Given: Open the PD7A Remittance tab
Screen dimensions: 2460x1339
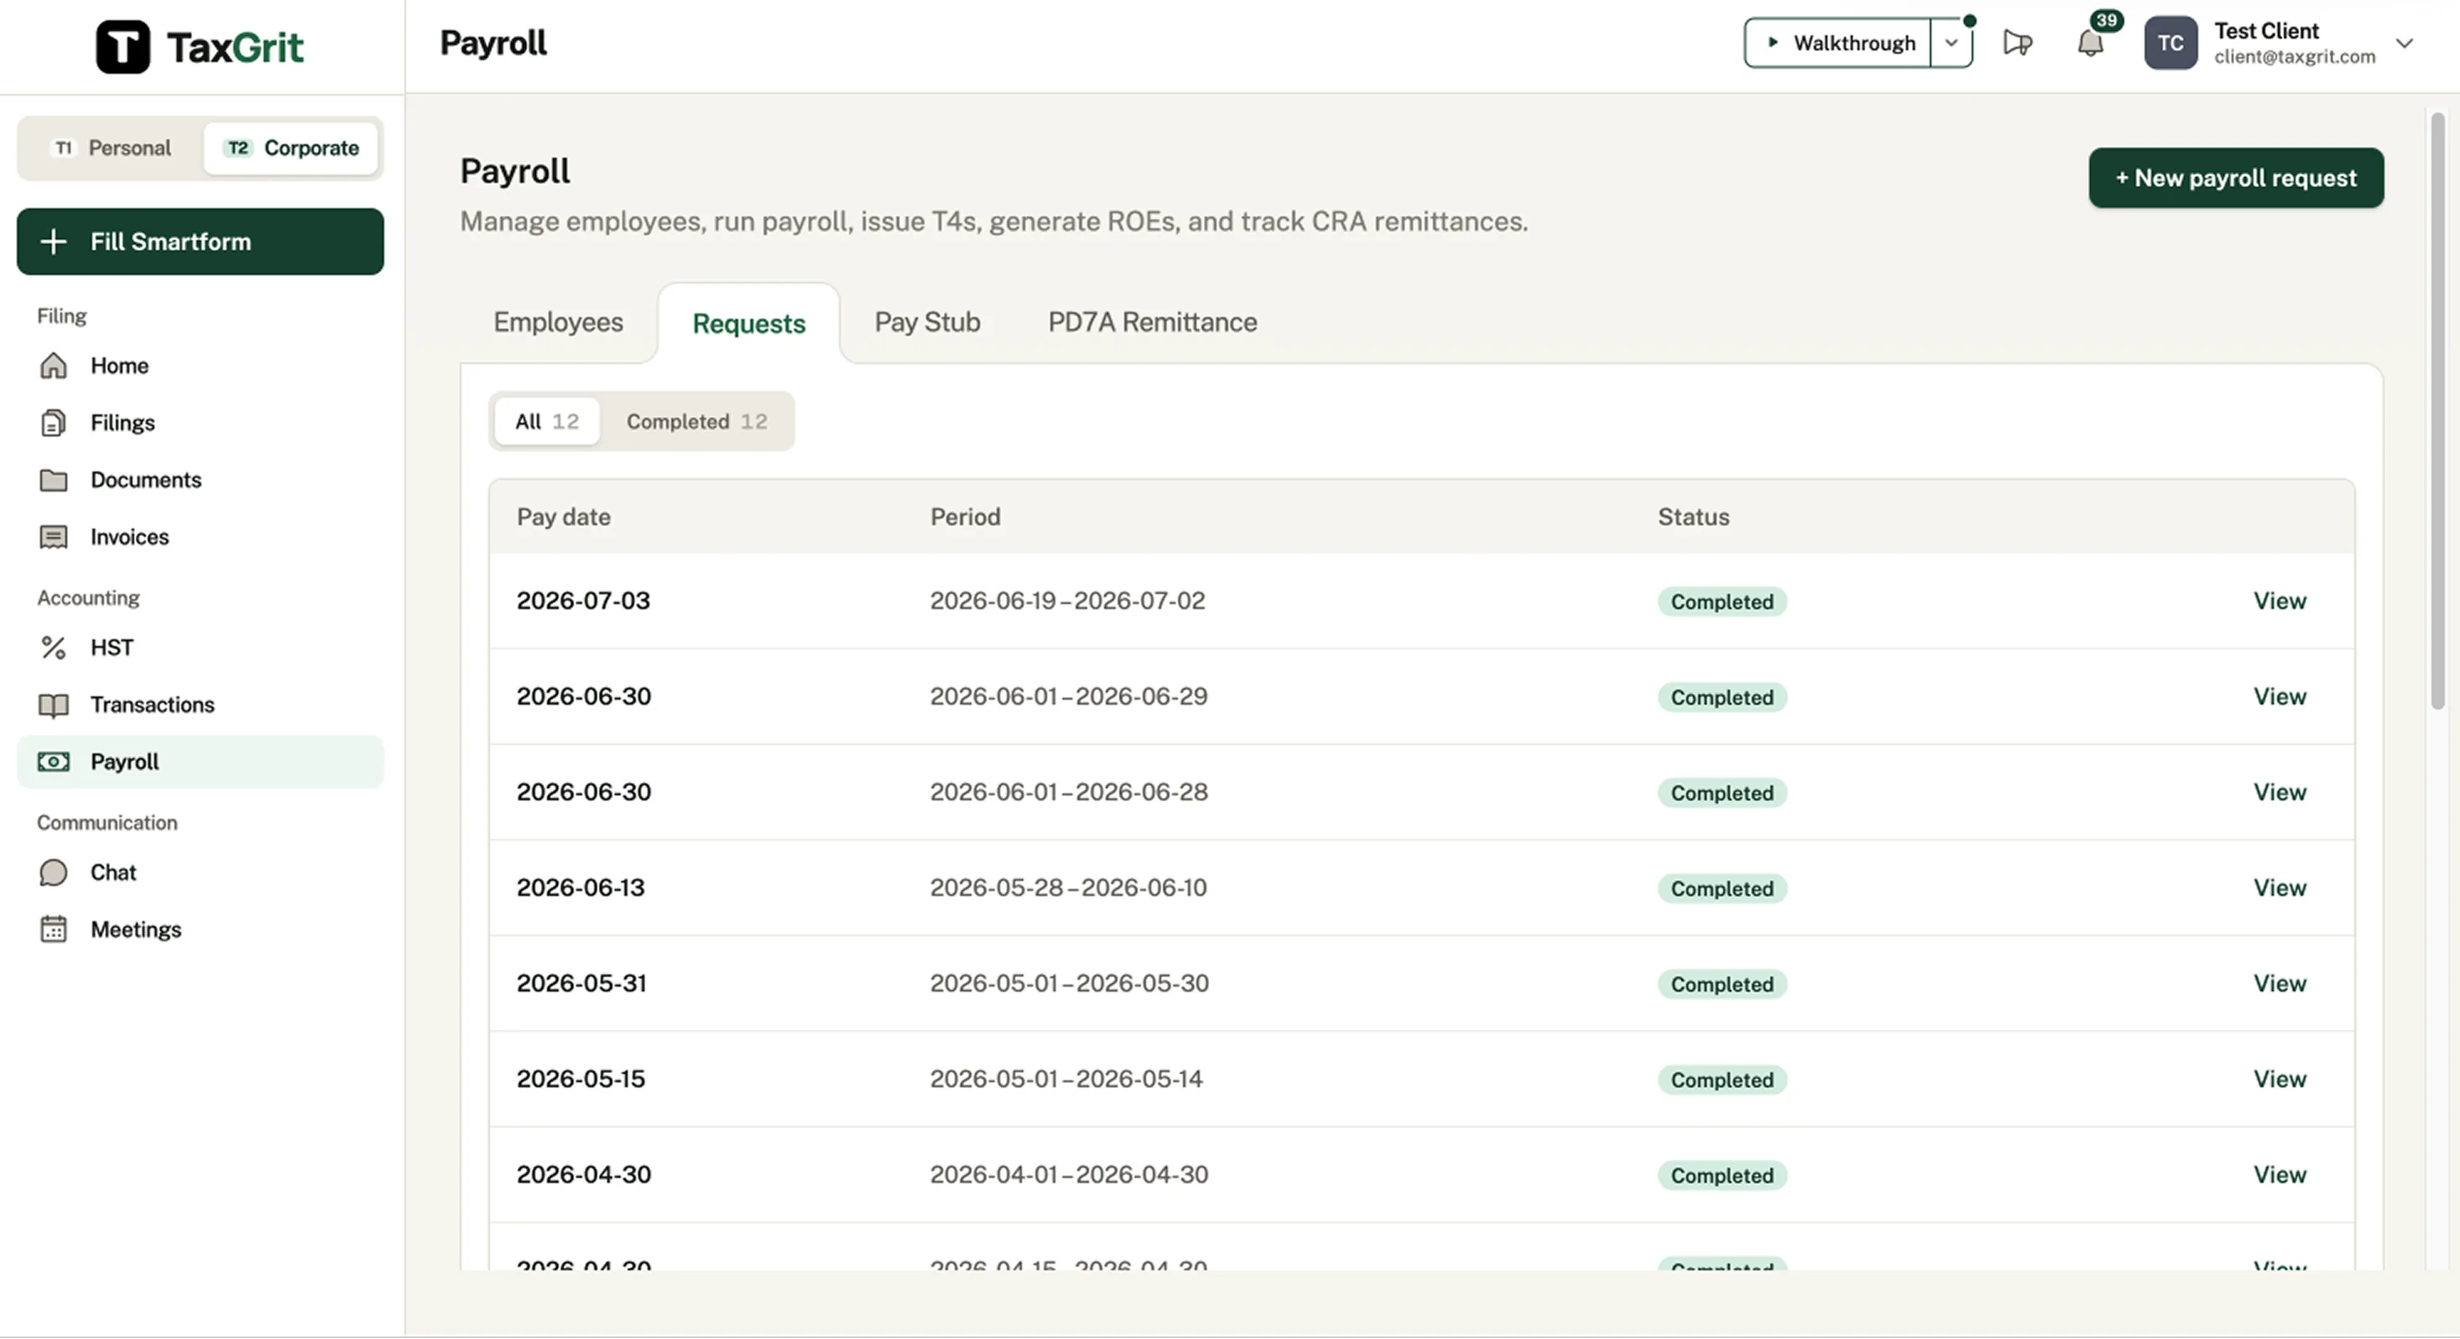Looking at the screenshot, I should click(1152, 322).
